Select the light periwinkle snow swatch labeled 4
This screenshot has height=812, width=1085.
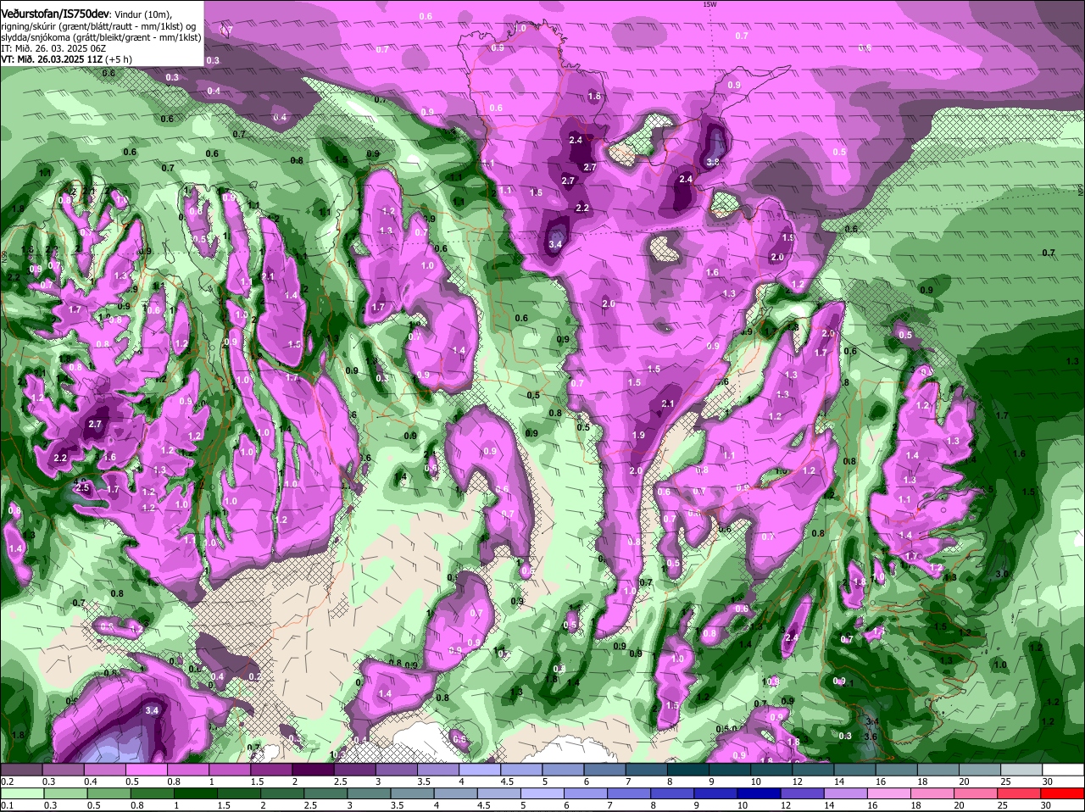tap(478, 770)
